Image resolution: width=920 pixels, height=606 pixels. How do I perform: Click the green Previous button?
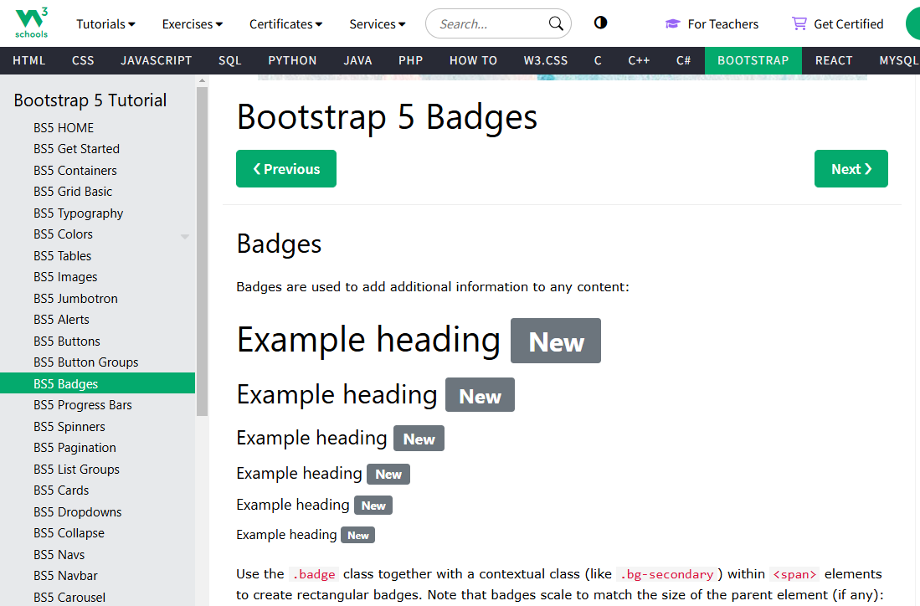click(286, 169)
